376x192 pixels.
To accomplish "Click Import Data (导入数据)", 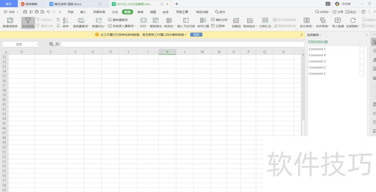I will pos(338,23).
